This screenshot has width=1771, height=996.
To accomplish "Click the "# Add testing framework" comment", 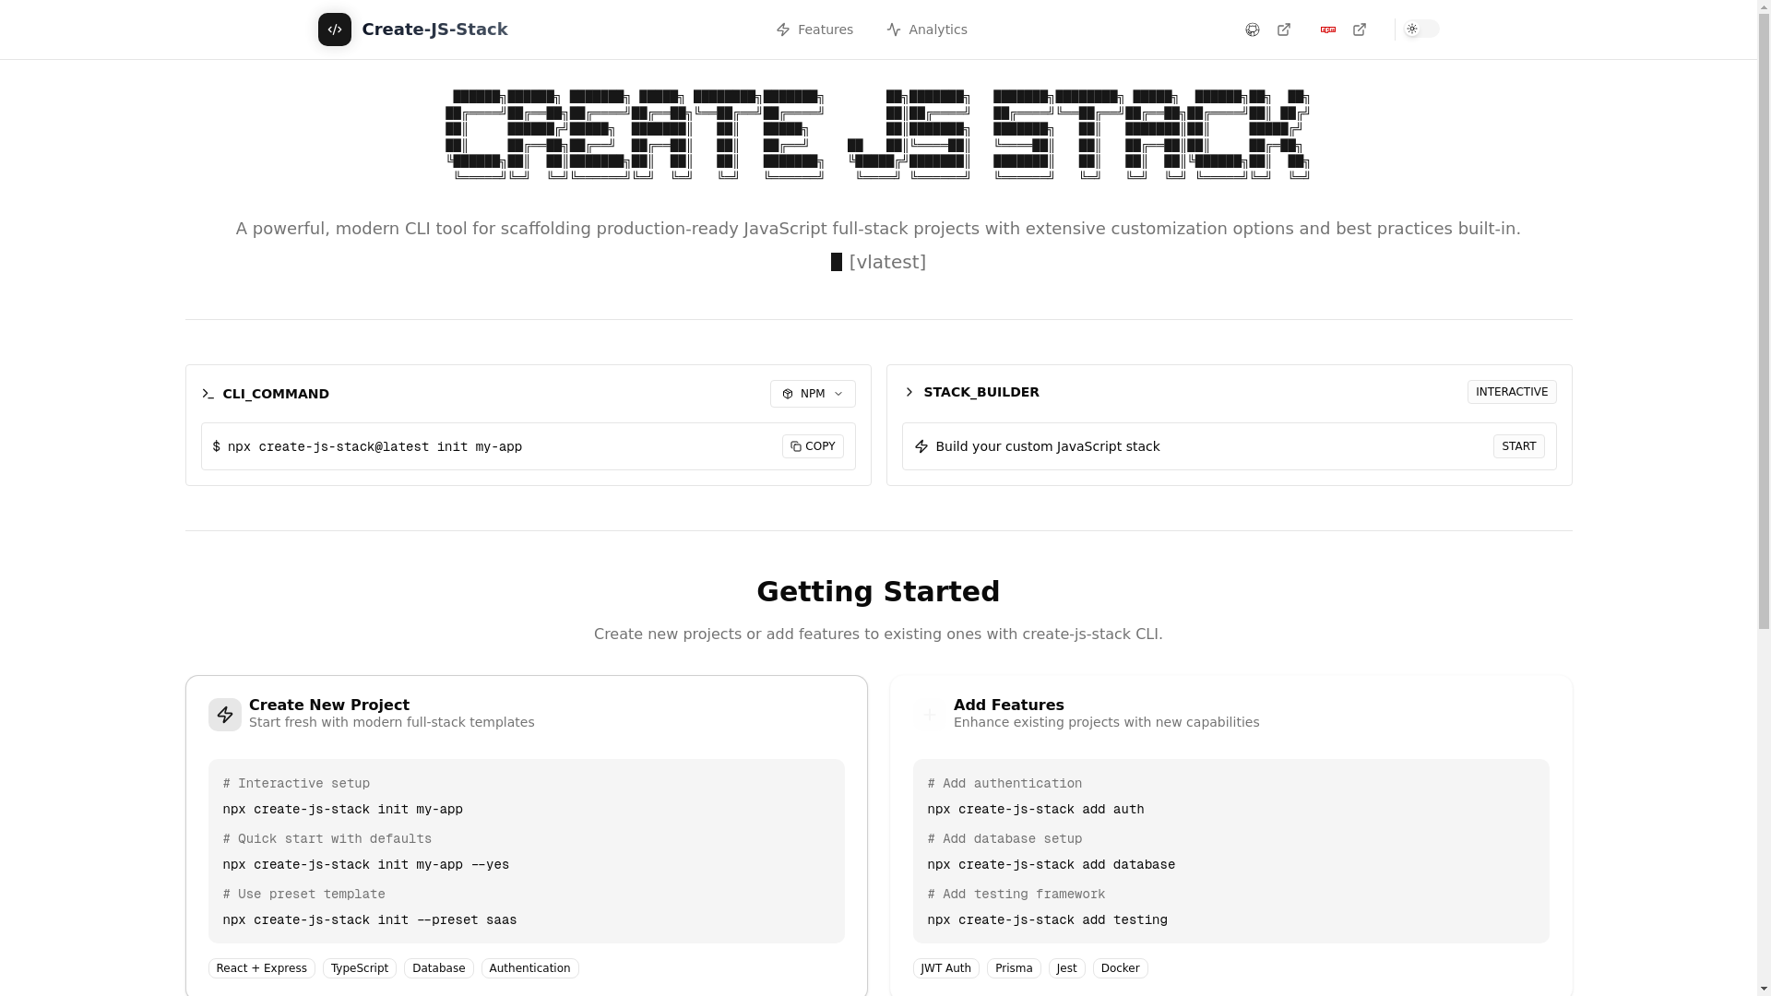I will 1016,895.
